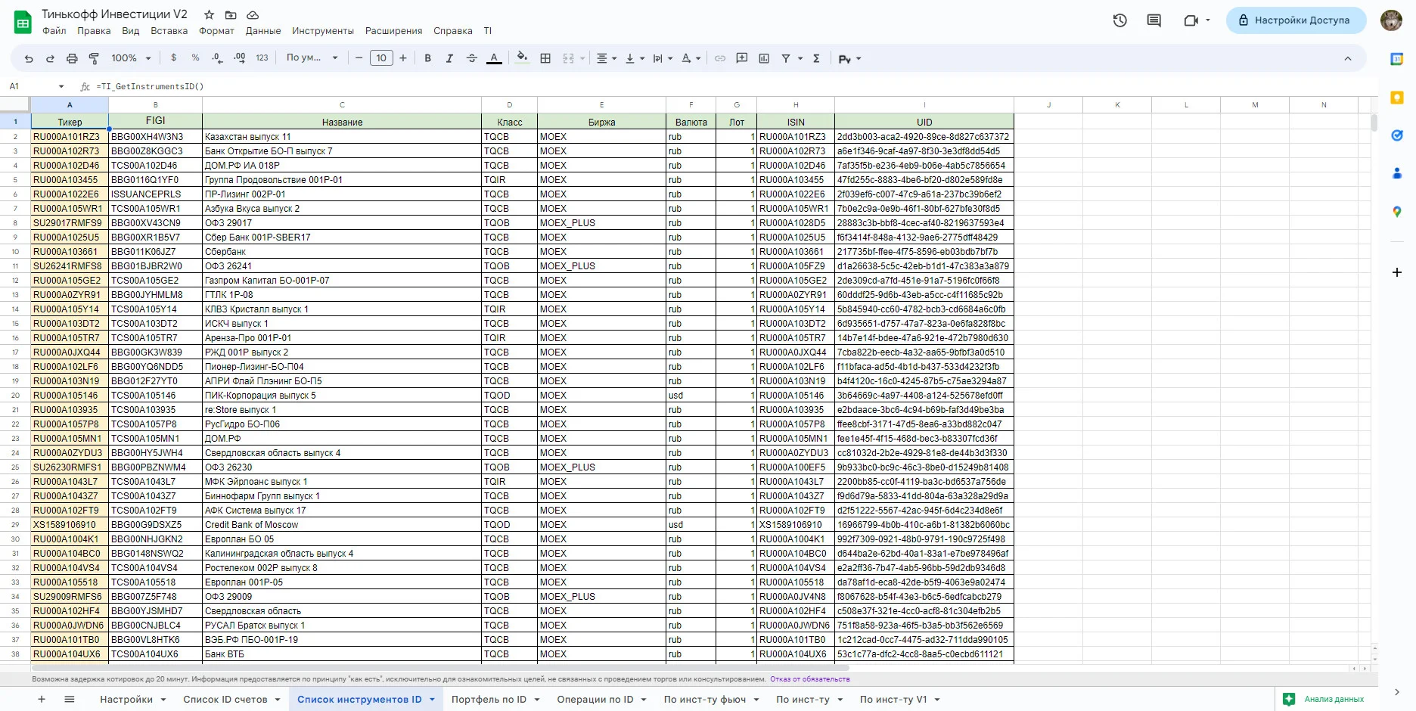Switch to the Портфель по ID sheet
1416x711 pixels.
[489, 700]
